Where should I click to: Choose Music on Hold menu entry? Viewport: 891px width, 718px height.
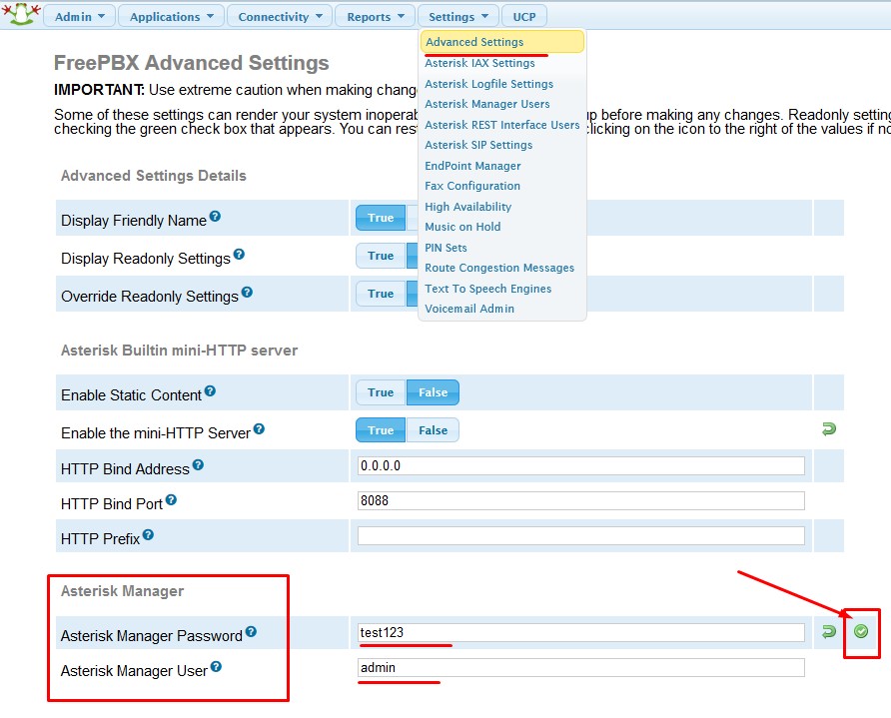point(462,227)
